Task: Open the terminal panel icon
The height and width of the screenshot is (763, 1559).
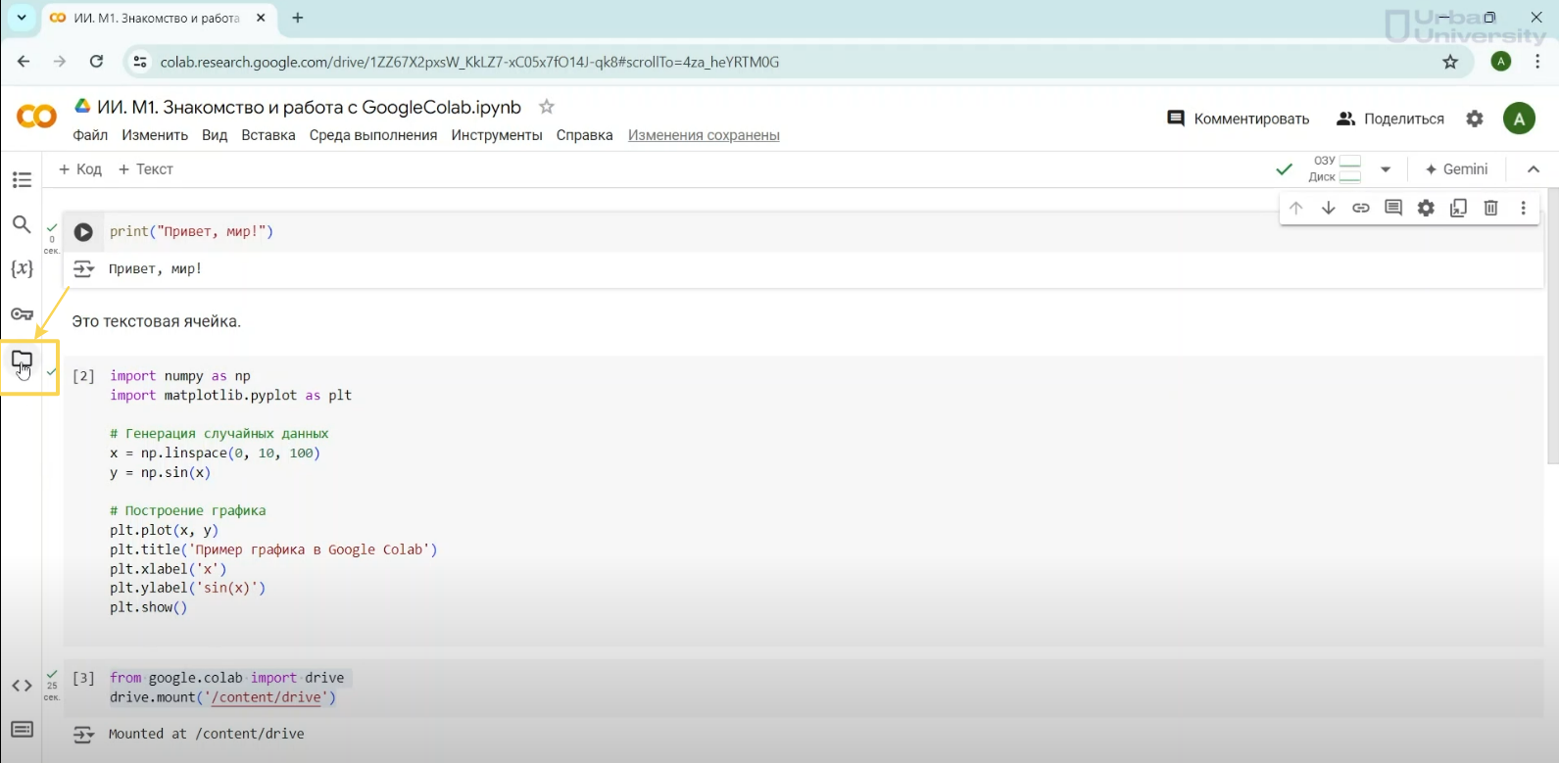Action: coord(22,730)
